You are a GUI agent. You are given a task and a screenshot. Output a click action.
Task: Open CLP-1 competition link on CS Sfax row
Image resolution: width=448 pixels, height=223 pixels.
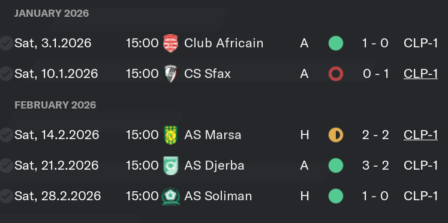420,74
